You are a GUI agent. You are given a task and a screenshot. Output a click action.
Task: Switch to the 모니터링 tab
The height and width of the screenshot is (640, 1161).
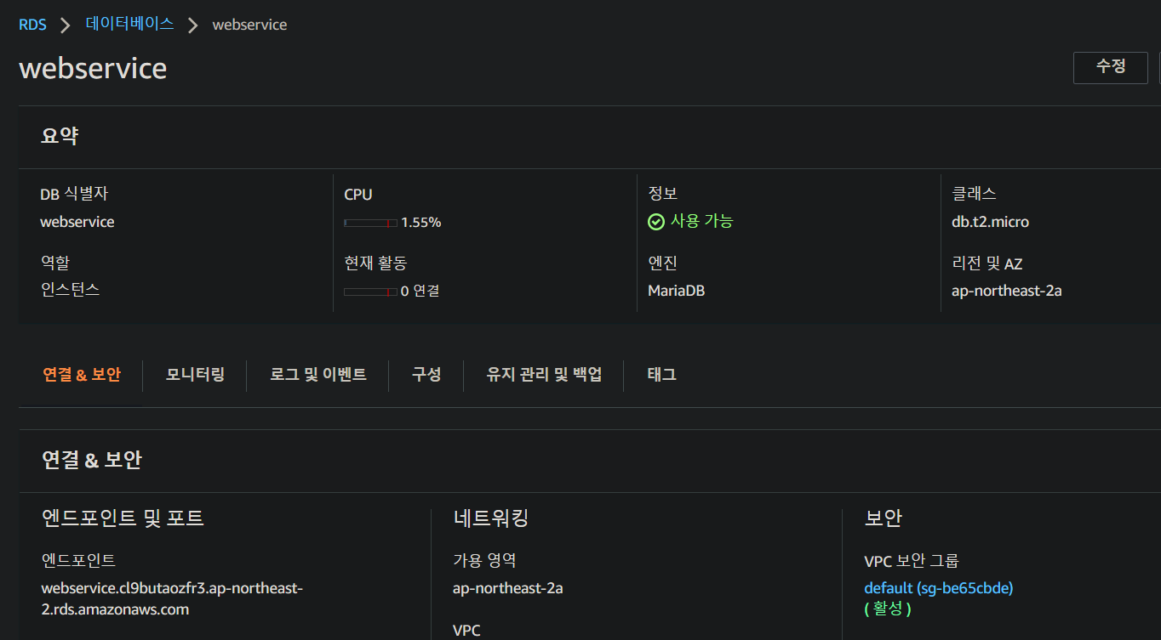(193, 375)
